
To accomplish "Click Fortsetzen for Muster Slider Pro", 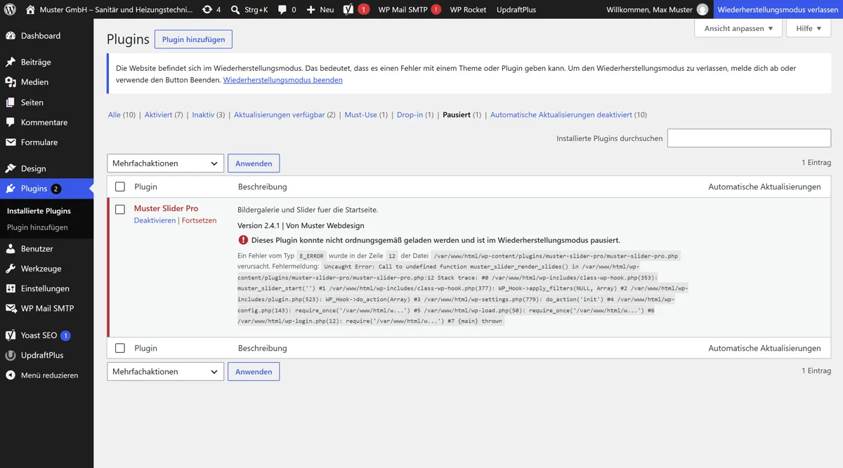I will tap(199, 220).
